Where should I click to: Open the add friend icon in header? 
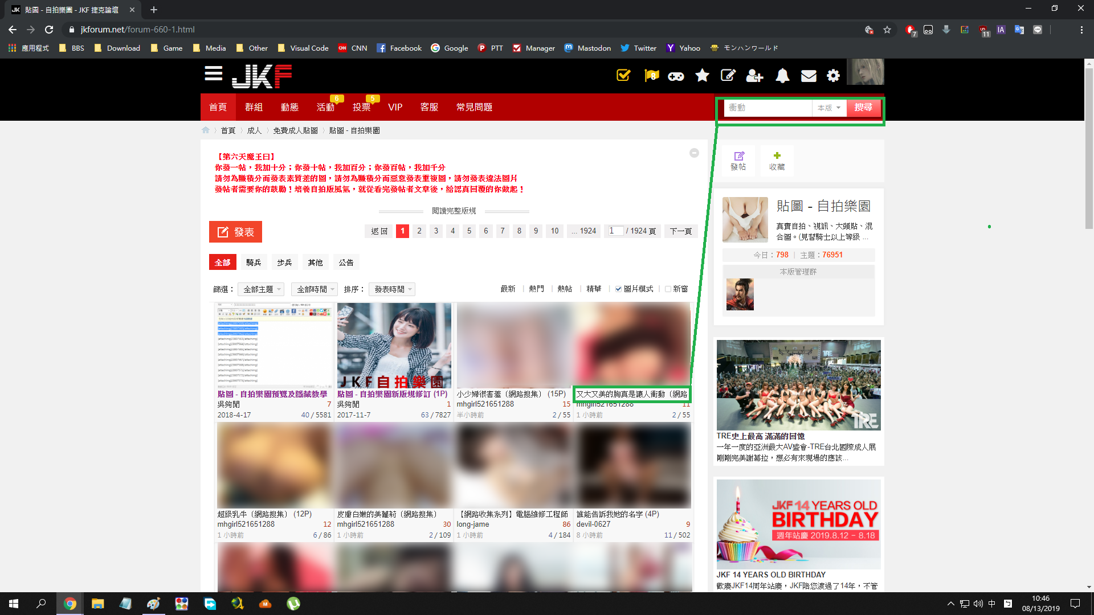754,76
